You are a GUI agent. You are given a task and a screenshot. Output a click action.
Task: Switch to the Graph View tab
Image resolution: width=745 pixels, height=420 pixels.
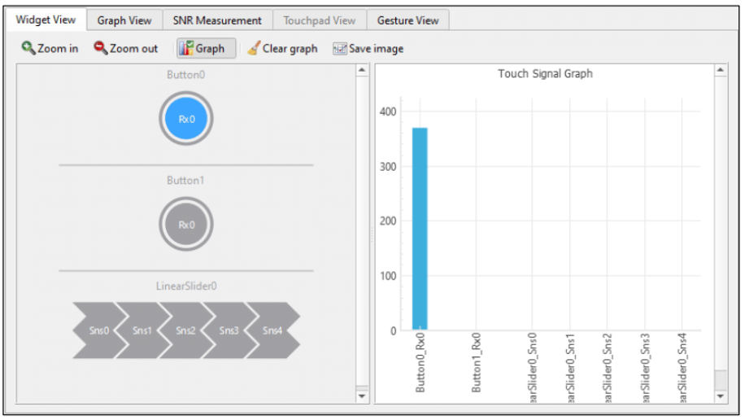(x=124, y=20)
